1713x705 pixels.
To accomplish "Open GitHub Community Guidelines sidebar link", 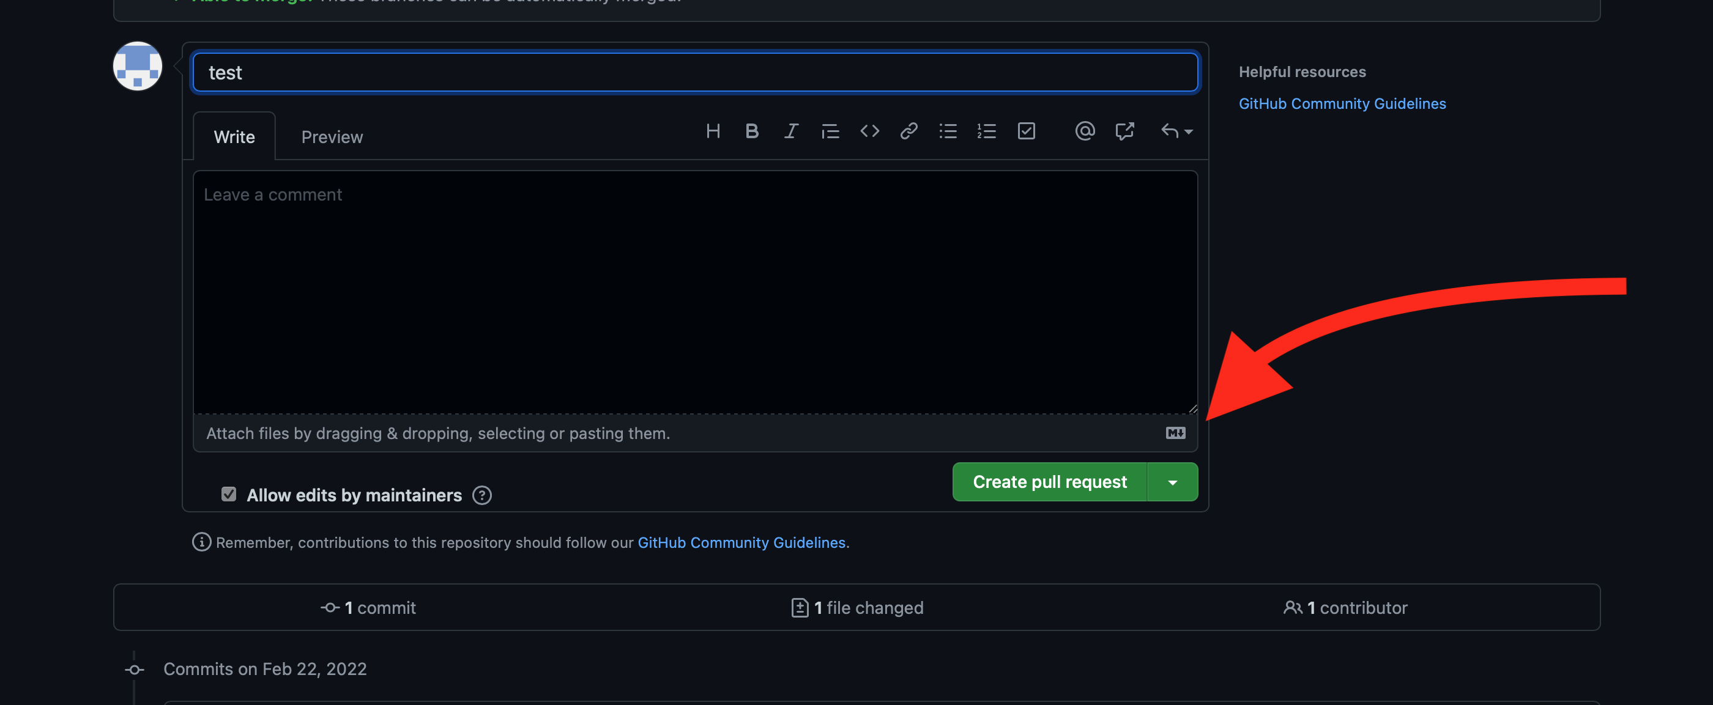I will pos(1342,104).
